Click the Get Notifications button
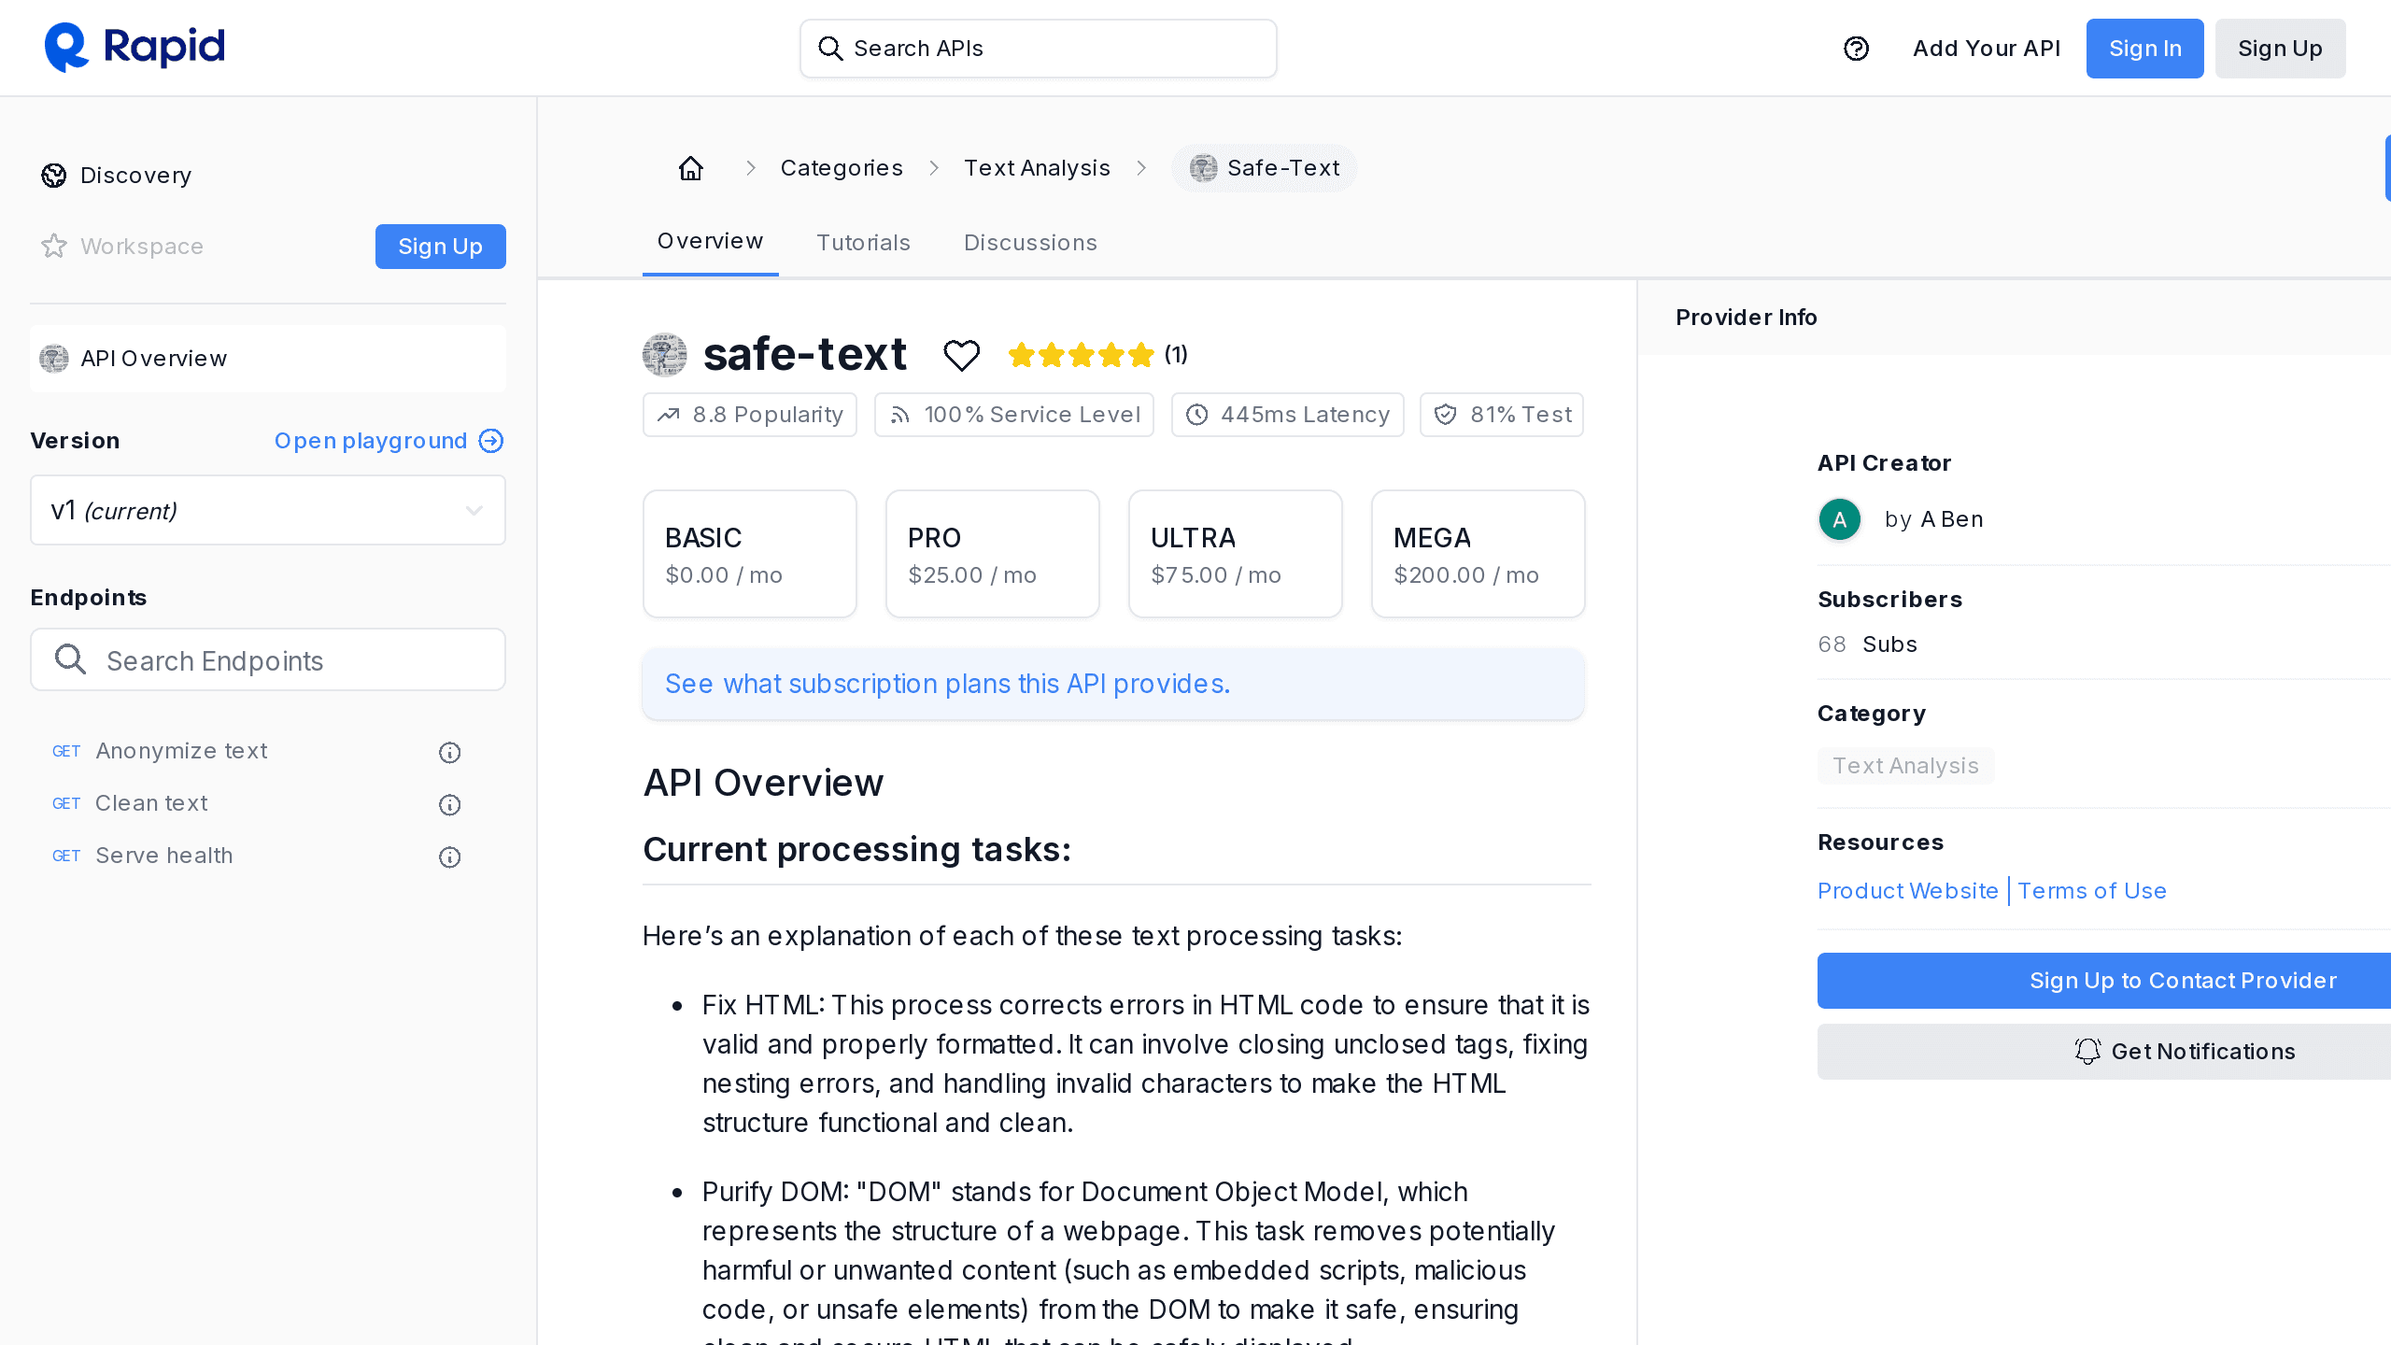Viewport: 2391px width, 1345px height. [x=2184, y=1051]
